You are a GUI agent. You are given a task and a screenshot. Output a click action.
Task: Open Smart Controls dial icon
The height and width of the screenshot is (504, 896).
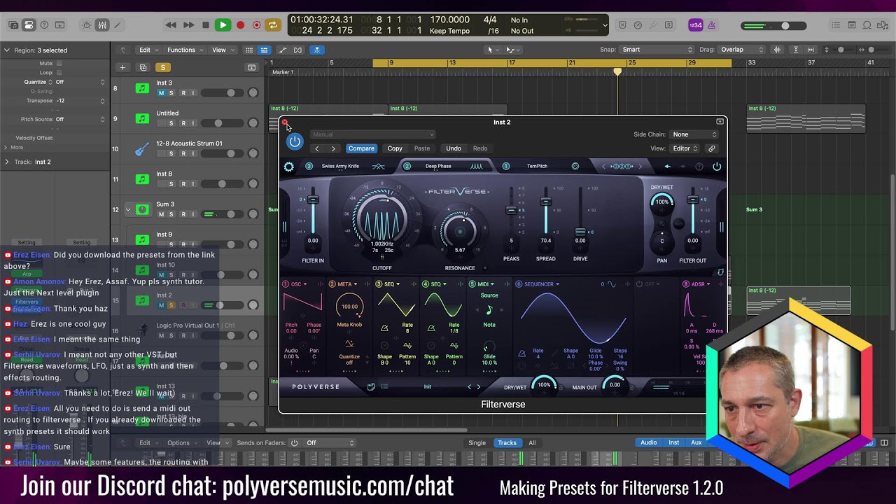[x=87, y=25]
